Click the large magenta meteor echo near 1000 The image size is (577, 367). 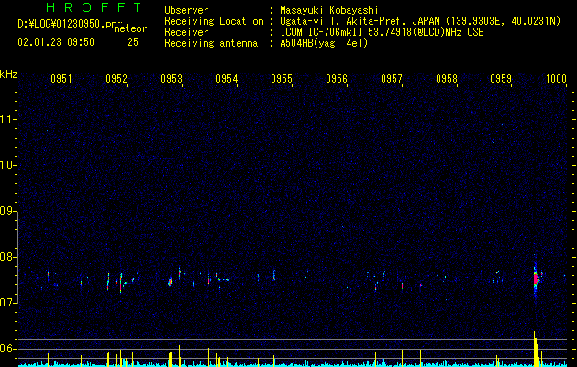[536, 278]
